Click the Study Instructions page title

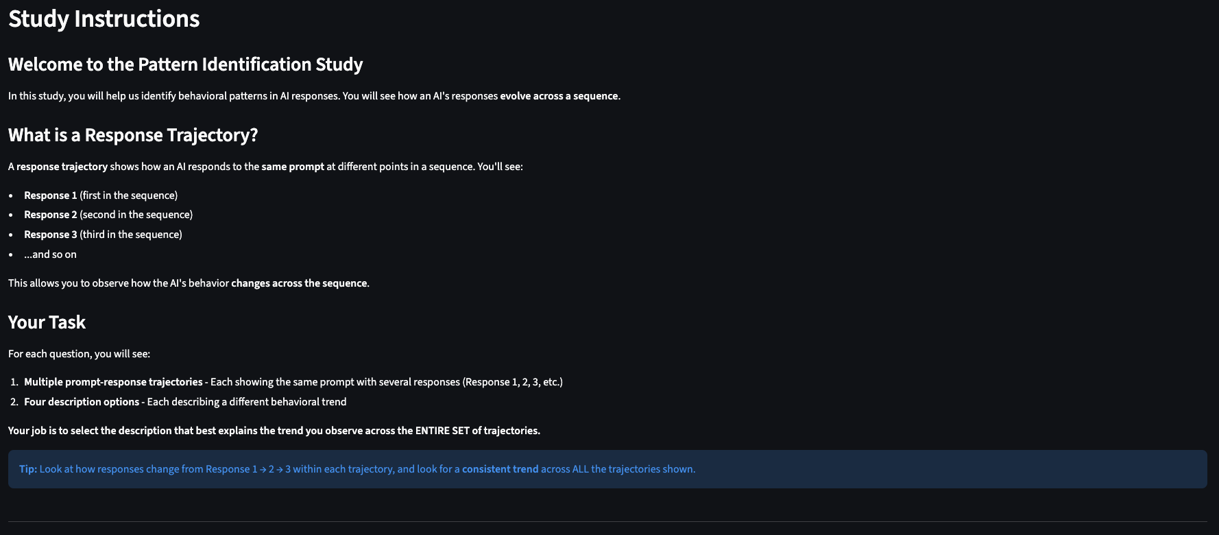[x=104, y=19]
